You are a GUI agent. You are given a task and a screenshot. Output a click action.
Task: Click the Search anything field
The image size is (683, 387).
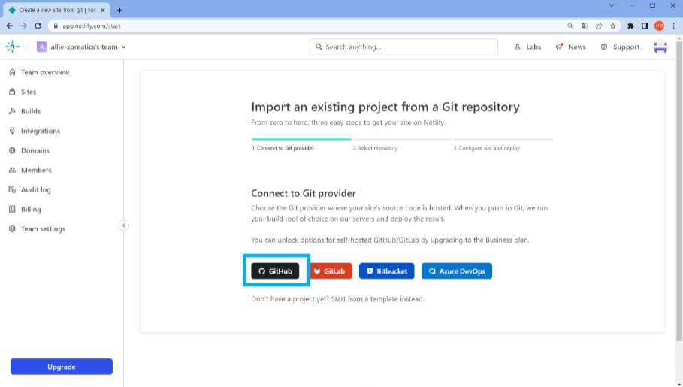[x=403, y=47]
